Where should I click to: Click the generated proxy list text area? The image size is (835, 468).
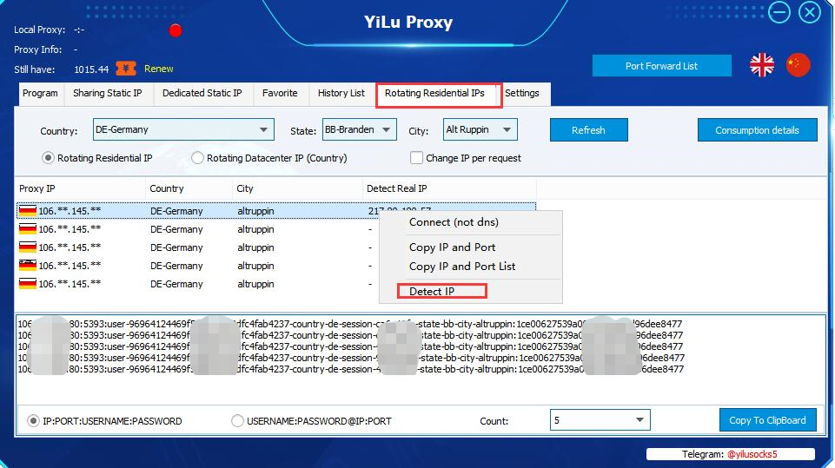tap(421, 359)
